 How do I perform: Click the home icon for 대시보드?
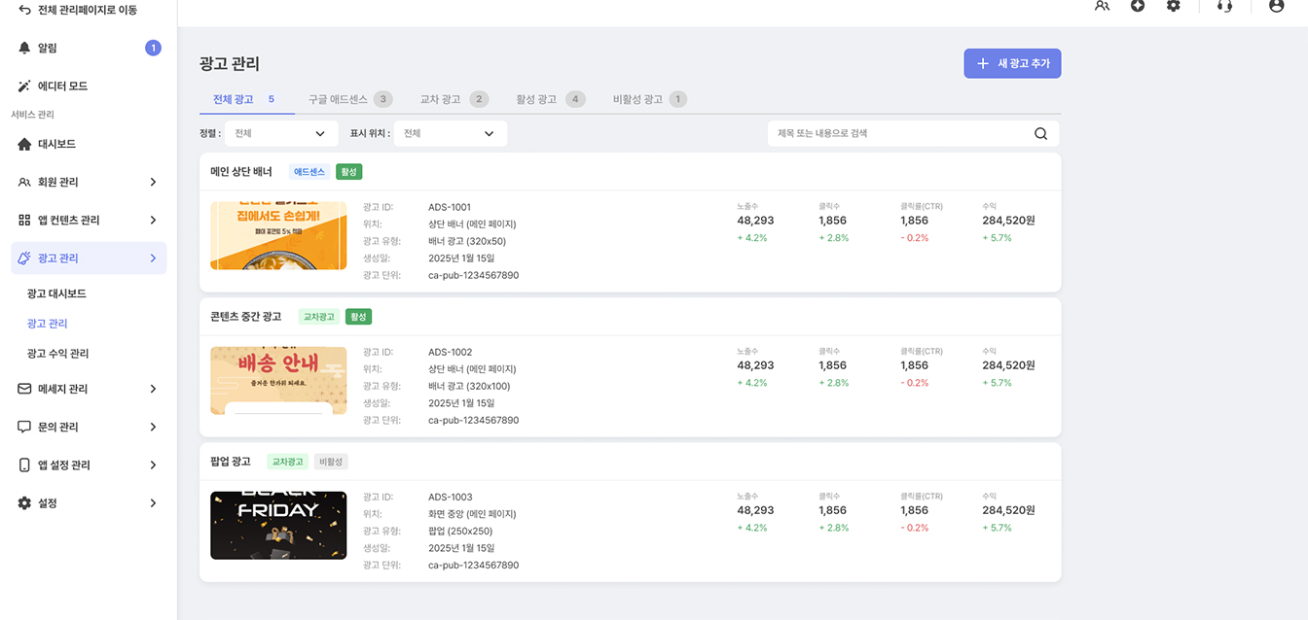pos(24,144)
